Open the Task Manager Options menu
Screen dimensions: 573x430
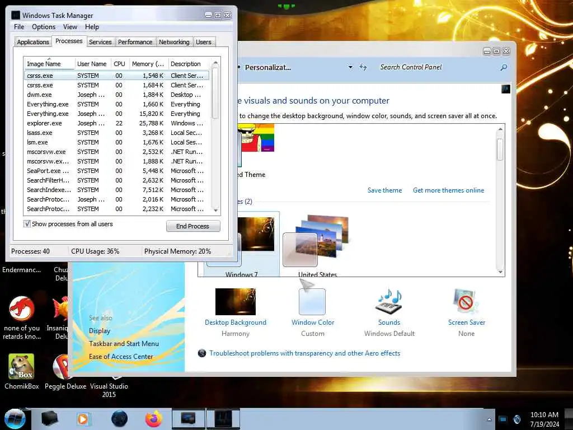pyautogui.click(x=44, y=27)
